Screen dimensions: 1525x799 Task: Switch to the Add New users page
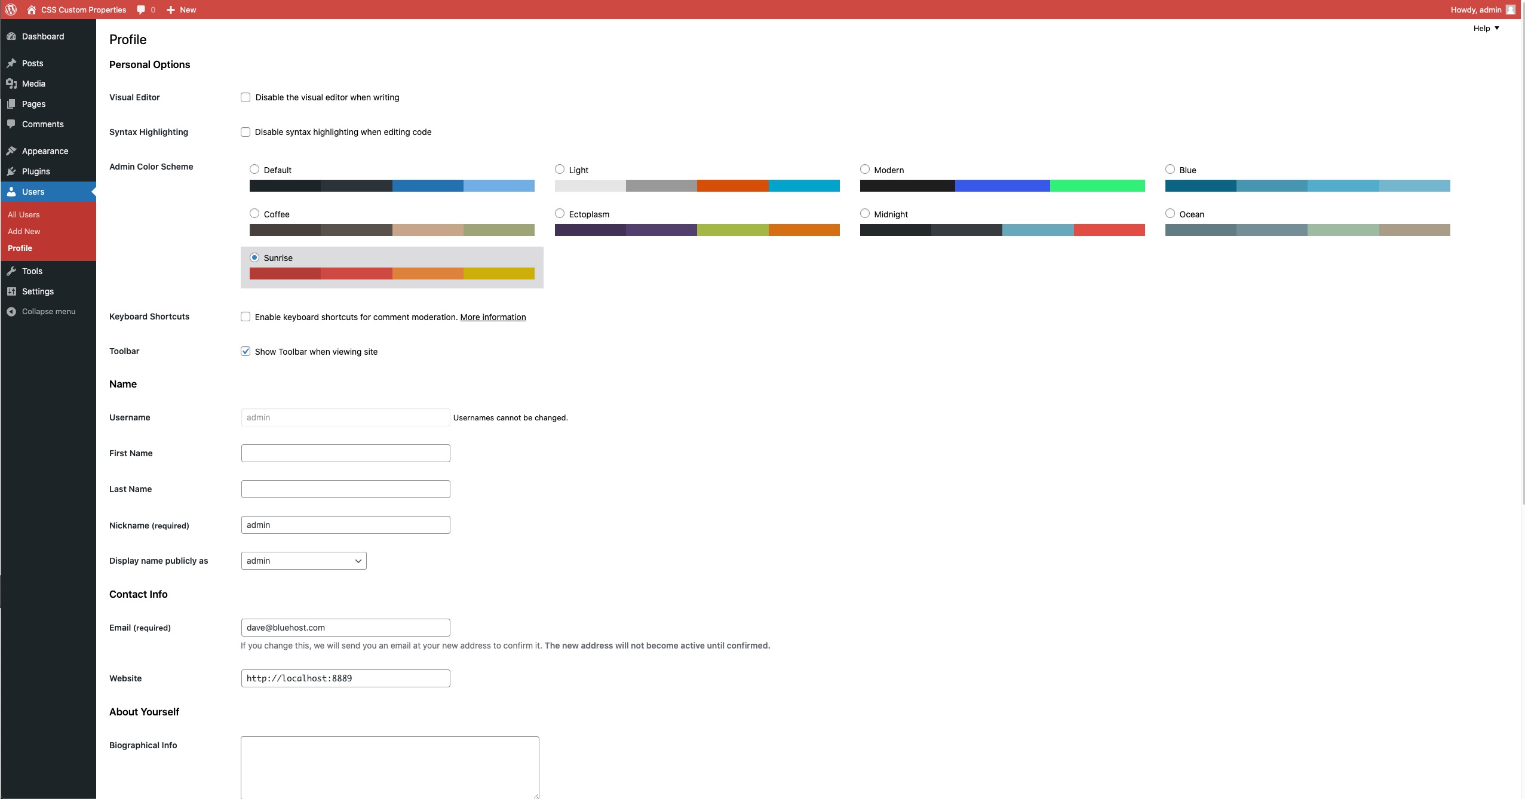24,231
